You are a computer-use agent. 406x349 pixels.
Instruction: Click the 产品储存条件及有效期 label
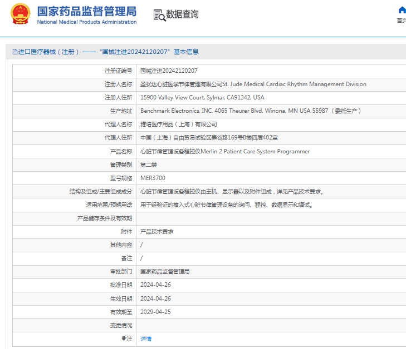(x=105, y=218)
